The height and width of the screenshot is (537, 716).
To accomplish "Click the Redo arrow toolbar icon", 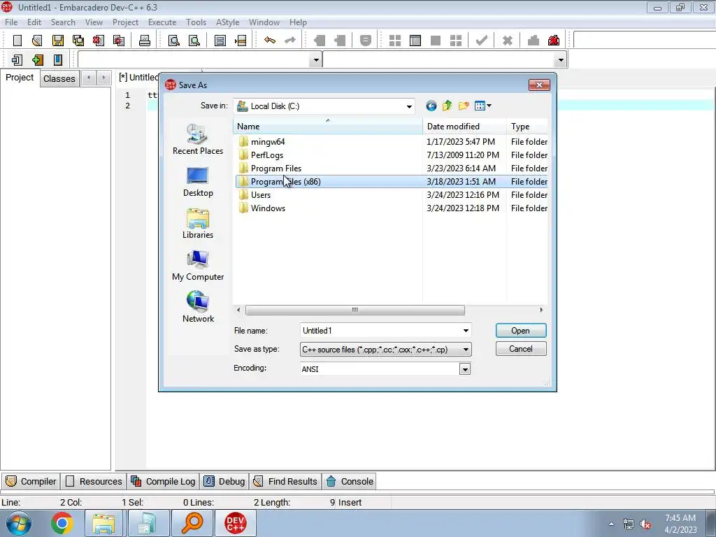I will point(290,40).
